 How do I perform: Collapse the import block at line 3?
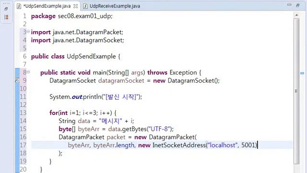(x=28, y=31)
